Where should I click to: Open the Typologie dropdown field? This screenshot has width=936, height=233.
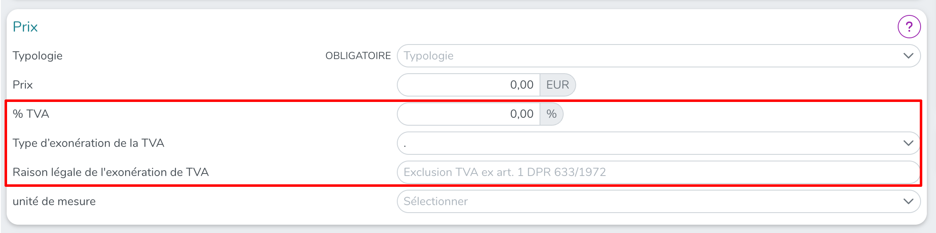pyautogui.click(x=649, y=56)
